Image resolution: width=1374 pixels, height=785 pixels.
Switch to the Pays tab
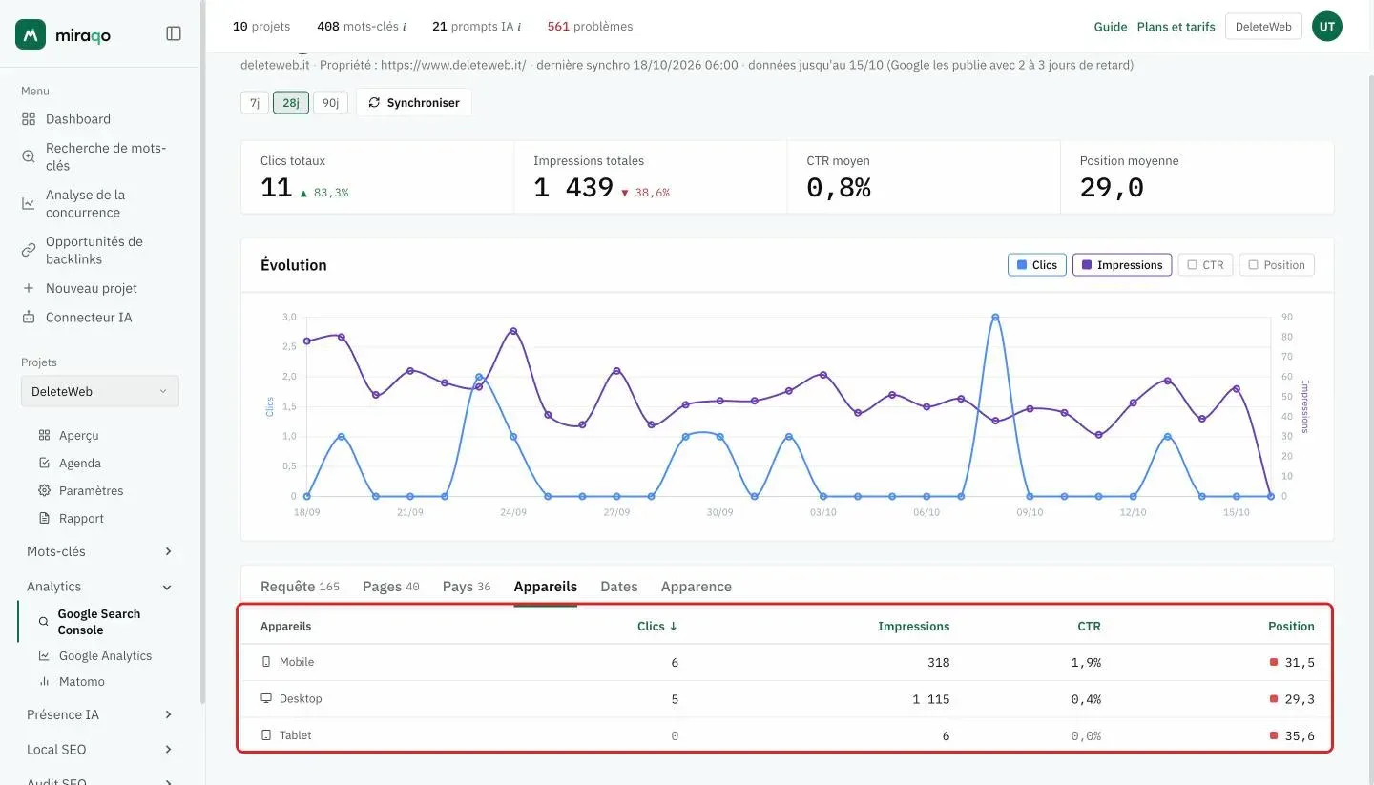click(x=467, y=587)
